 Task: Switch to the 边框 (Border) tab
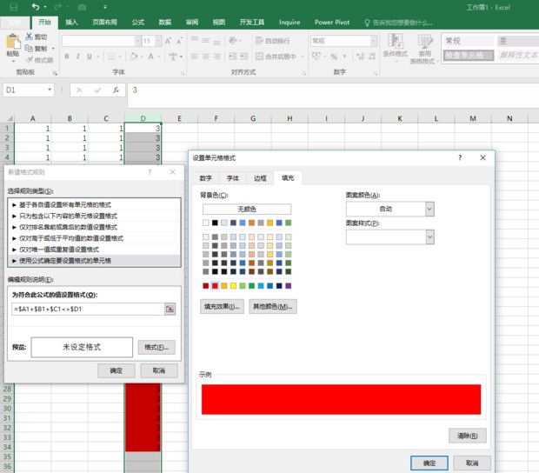(x=260, y=177)
